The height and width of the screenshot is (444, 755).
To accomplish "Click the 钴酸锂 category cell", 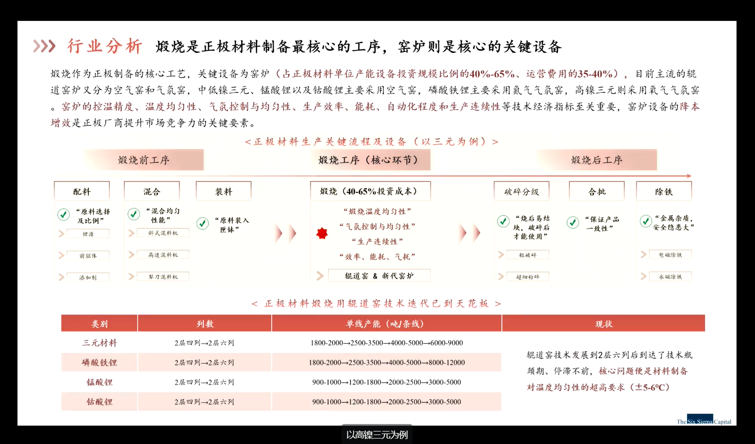I will tap(99, 402).
